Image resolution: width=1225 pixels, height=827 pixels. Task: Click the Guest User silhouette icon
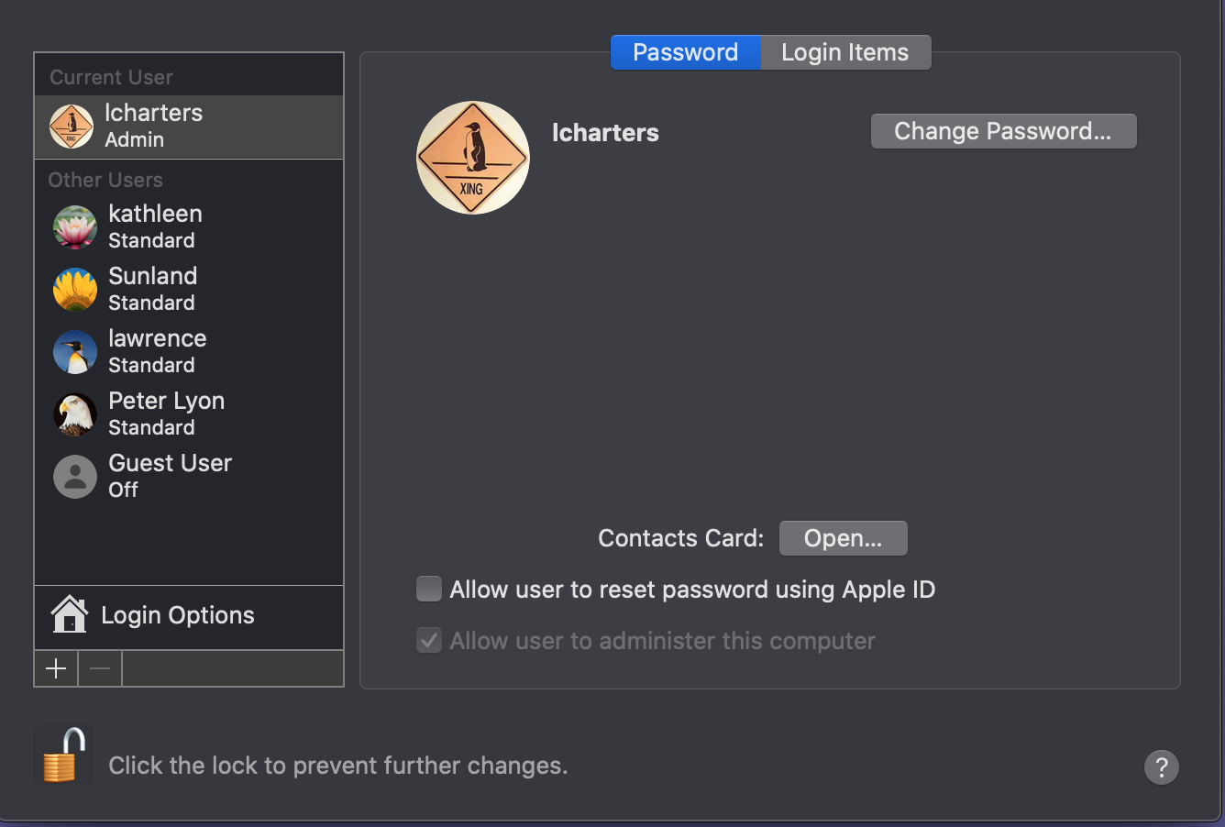click(x=75, y=477)
